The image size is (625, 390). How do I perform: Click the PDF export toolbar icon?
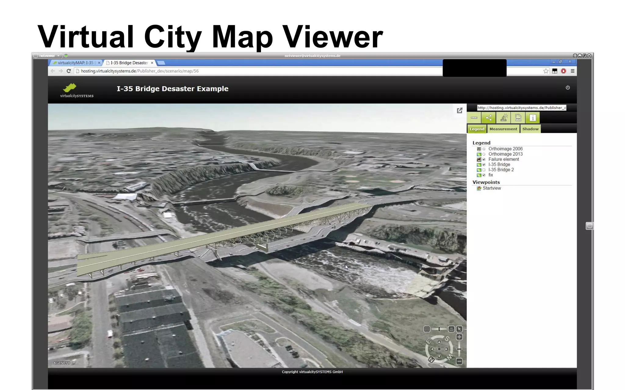518,118
